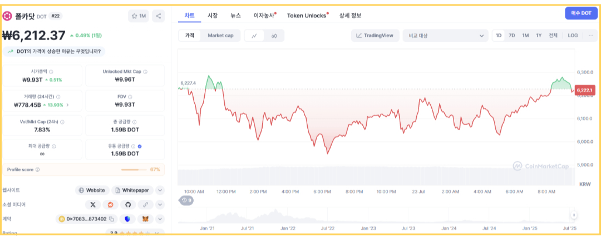Select the 전체 time range
The height and width of the screenshot is (242, 601).
pyautogui.click(x=553, y=36)
